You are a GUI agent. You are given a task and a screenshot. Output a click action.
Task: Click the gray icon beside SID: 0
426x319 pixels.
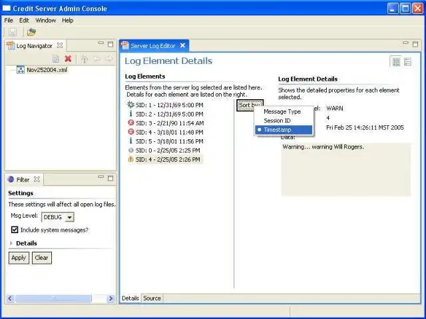coord(130,150)
